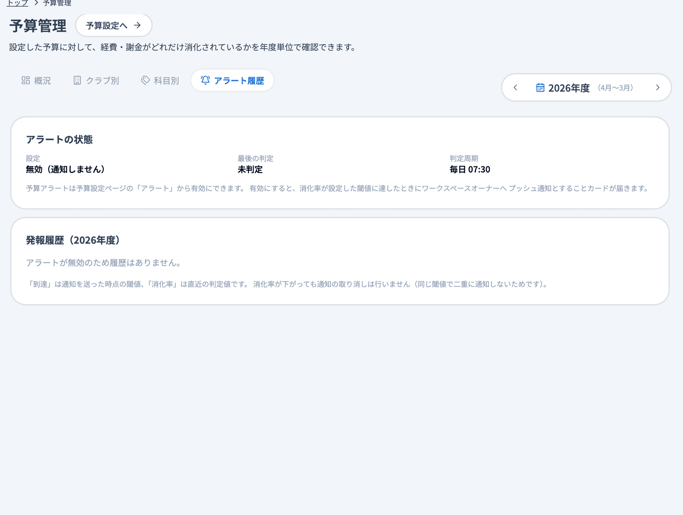The width and height of the screenshot is (683, 515).
Task: Click the bell icon on アラート履歴
Action: point(205,80)
